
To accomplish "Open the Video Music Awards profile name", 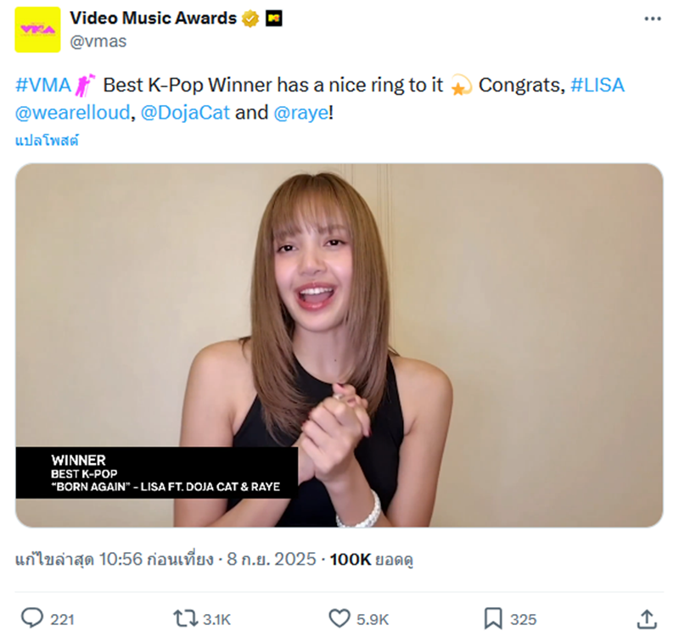I will (x=153, y=18).
